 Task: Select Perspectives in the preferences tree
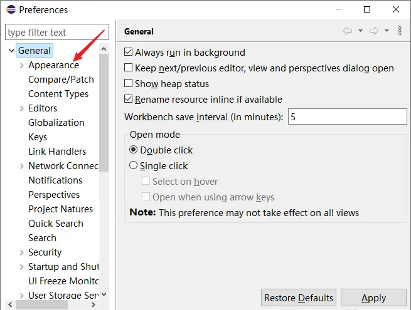point(54,195)
